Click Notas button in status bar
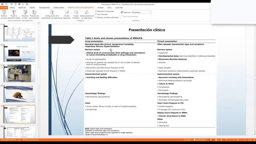 point(188,140)
